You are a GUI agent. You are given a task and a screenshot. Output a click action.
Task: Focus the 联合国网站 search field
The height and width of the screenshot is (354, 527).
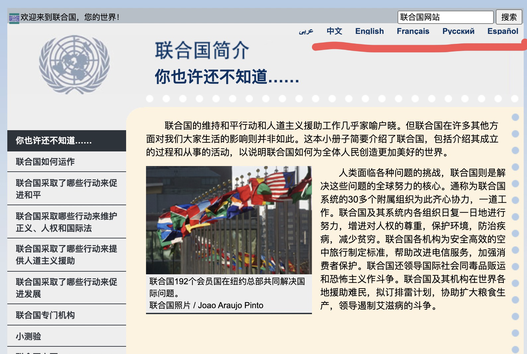[x=445, y=17]
